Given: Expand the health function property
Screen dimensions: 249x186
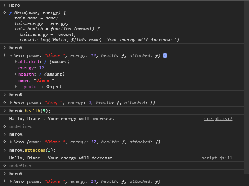Looking at the screenshot, I should 16,74.
